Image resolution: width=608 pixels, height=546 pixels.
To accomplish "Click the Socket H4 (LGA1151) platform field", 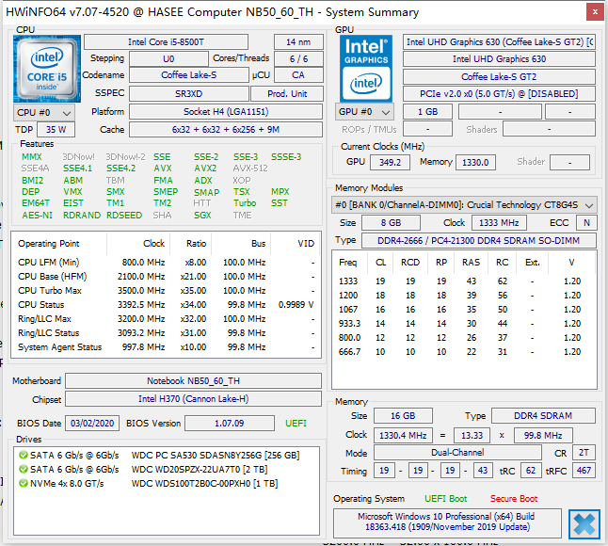I will point(226,112).
